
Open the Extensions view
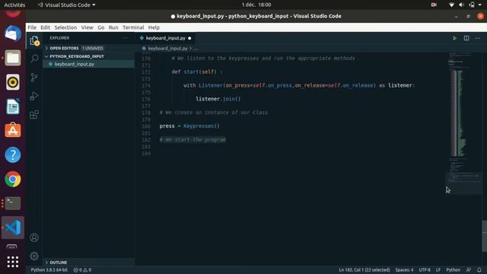point(34,115)
